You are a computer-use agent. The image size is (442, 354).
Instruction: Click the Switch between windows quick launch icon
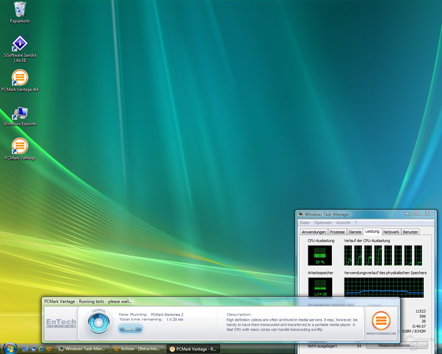click(x=33, y=349)
